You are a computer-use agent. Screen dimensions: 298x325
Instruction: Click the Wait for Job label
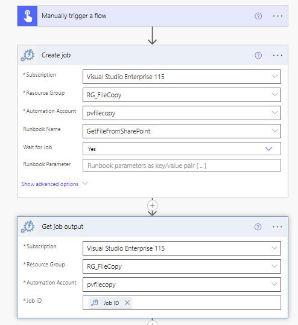37,147
